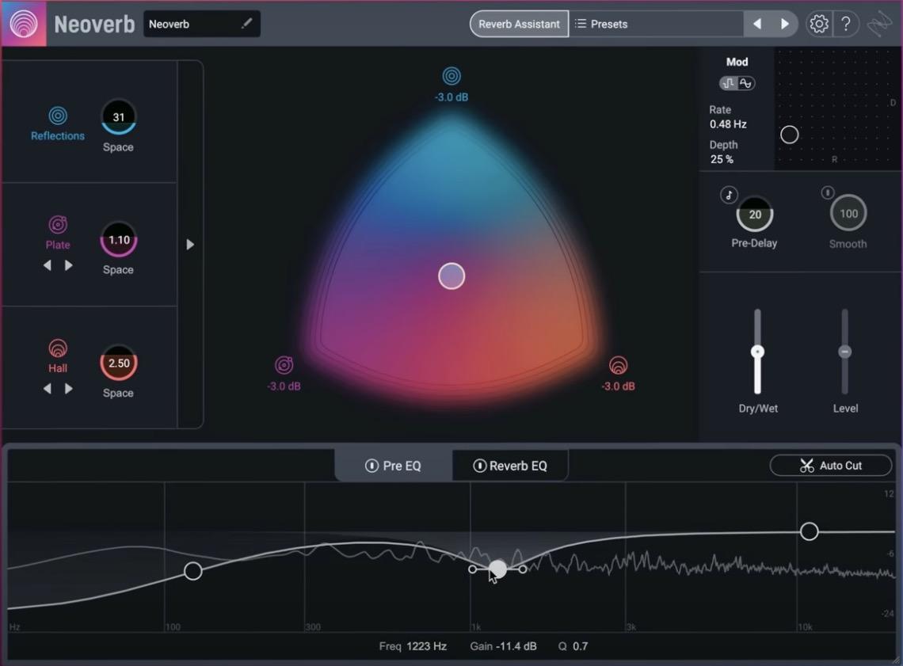Click the high shelf EQ node

click(809, 531)
